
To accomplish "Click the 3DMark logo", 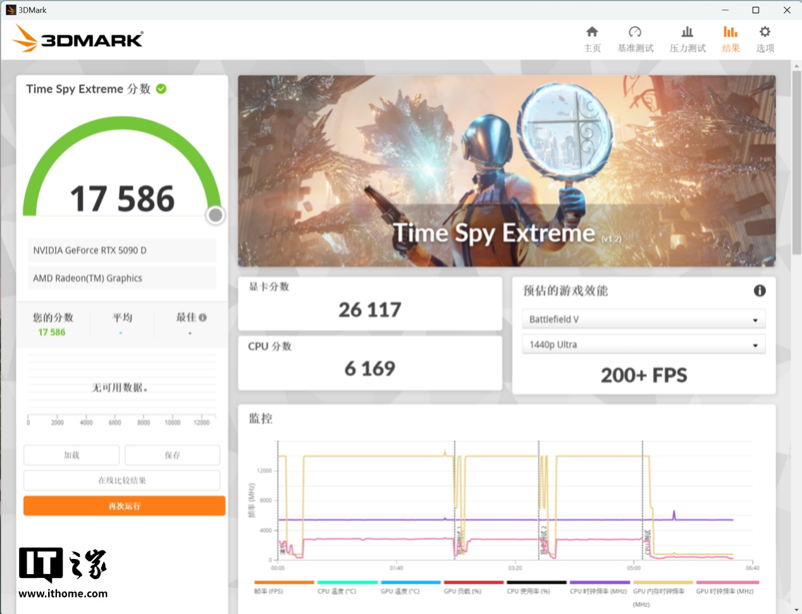I will (78, 39).
